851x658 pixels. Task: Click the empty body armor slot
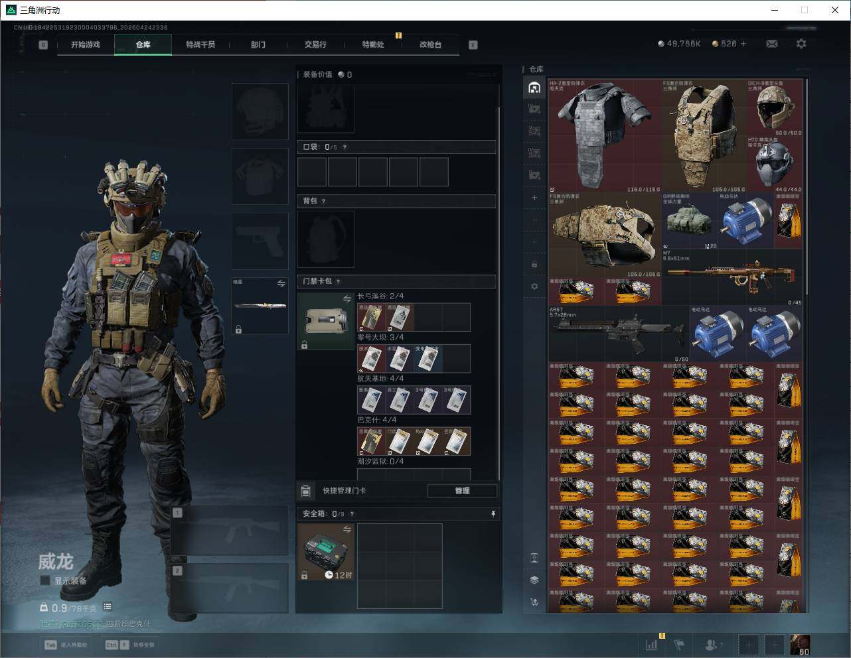(260, 176)
